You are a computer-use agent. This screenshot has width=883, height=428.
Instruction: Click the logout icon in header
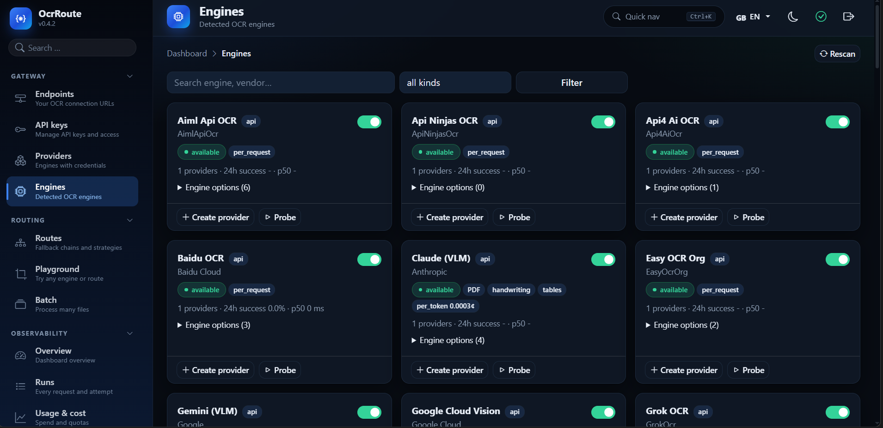pos(848,17)
